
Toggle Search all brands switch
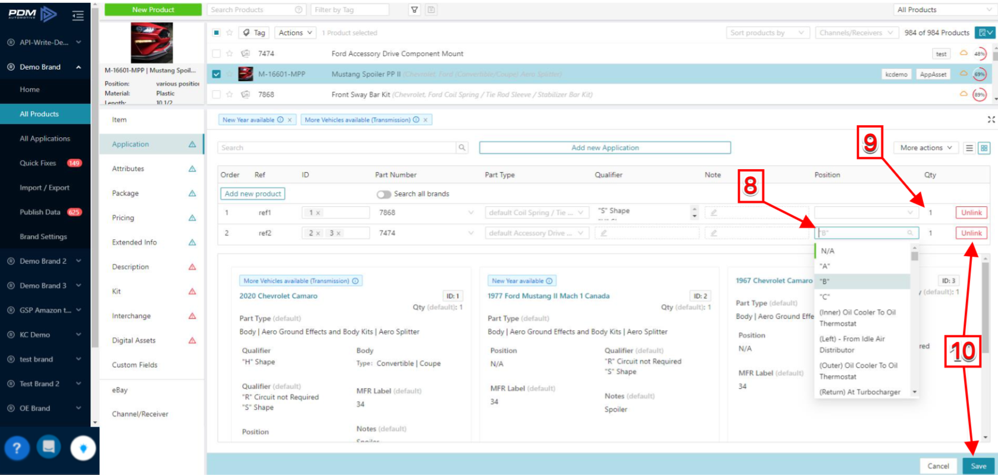click(384, 194)
